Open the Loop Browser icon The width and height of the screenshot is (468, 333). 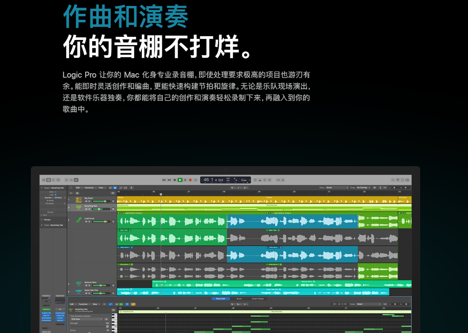[402, 180]
